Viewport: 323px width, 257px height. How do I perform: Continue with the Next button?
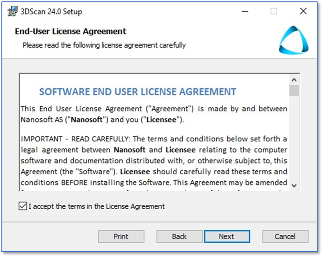point(227,236)
